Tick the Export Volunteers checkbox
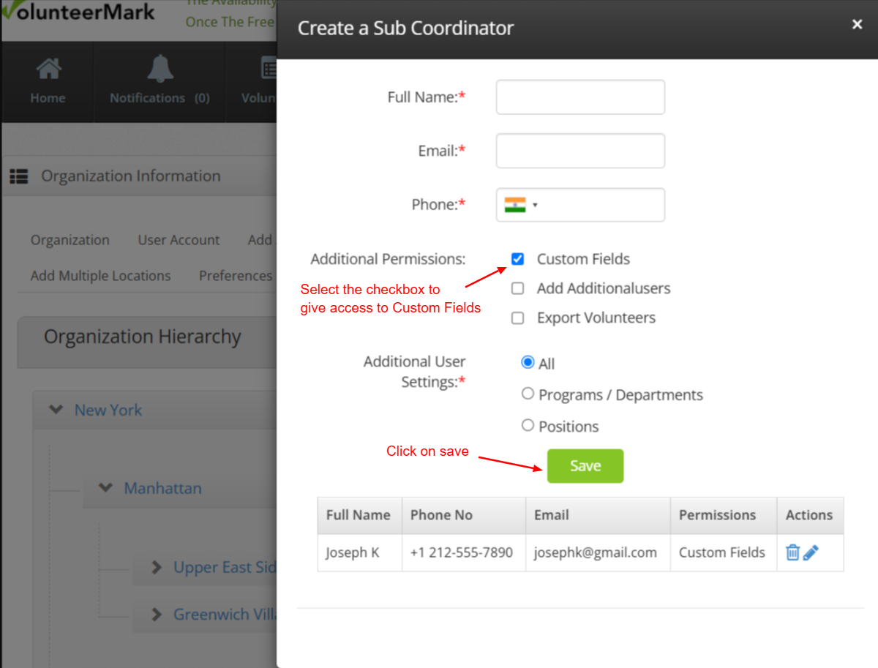Viewport: 878px width, 668px height. coord(518,318)
